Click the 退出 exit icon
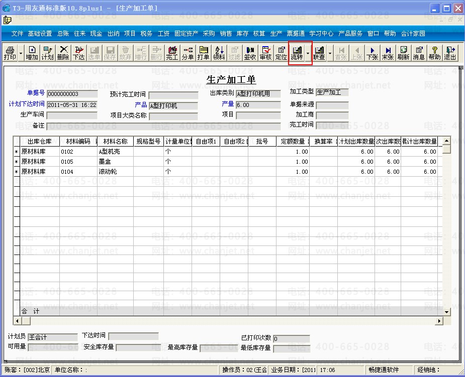Viewport: 465px width, 377px height. click(x=450, y=53)
